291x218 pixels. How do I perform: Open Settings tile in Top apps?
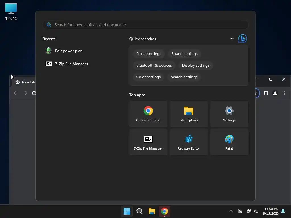click(x=229, y=114)
